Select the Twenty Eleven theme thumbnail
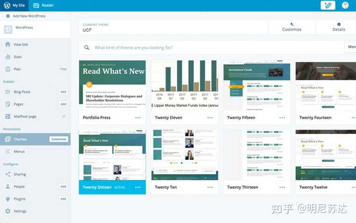Image resolution: width=356 pixels, height=223 pixels. click(x=184, y=86)
